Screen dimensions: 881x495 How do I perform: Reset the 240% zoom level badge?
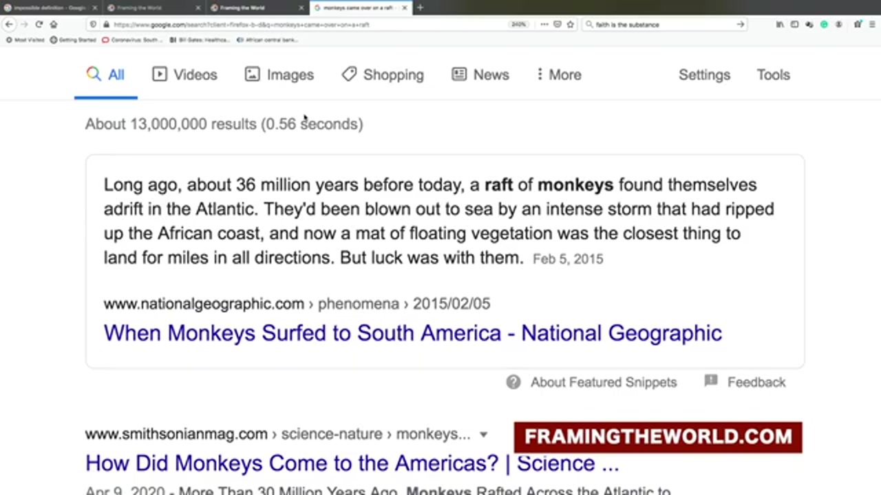pos(518,24)
